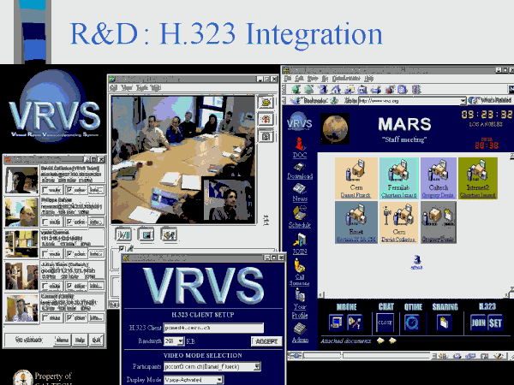Toggle mute for the bottom vic participant

(45, 317)
